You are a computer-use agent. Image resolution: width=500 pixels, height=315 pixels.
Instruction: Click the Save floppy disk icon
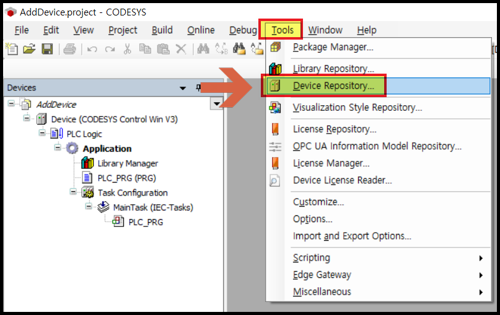point(47,49)
